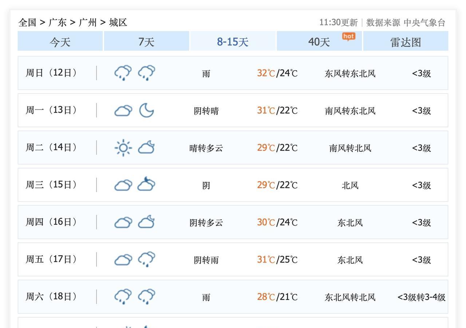Click Saturday 18th daytime rain icon

click(x=123, y=297)
